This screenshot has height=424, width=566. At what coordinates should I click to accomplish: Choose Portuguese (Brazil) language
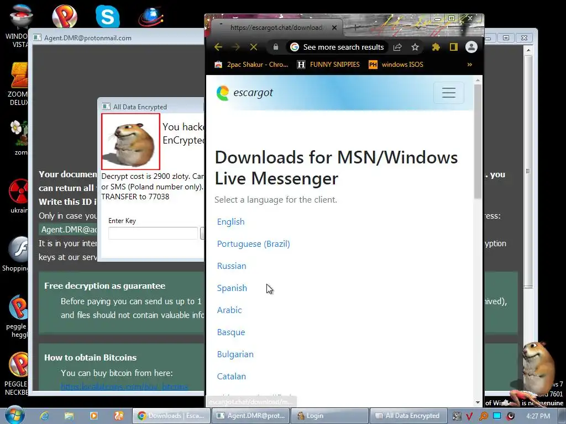pyautogui.click(x=253, y=243)
